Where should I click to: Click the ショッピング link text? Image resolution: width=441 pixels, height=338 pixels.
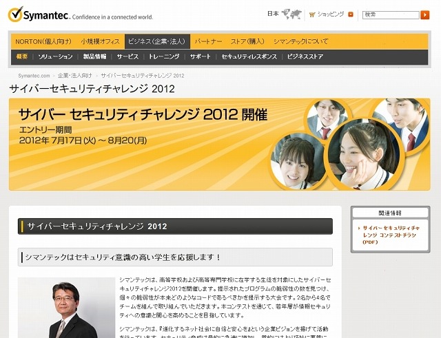[331, 14]
